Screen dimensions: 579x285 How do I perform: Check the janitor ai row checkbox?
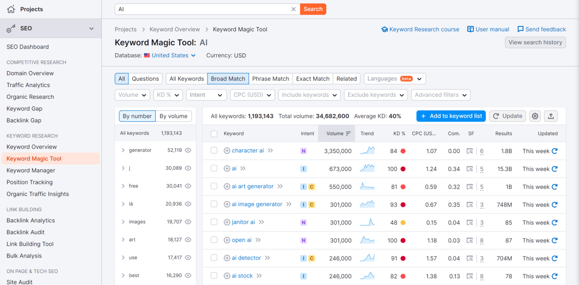[214, 222]
